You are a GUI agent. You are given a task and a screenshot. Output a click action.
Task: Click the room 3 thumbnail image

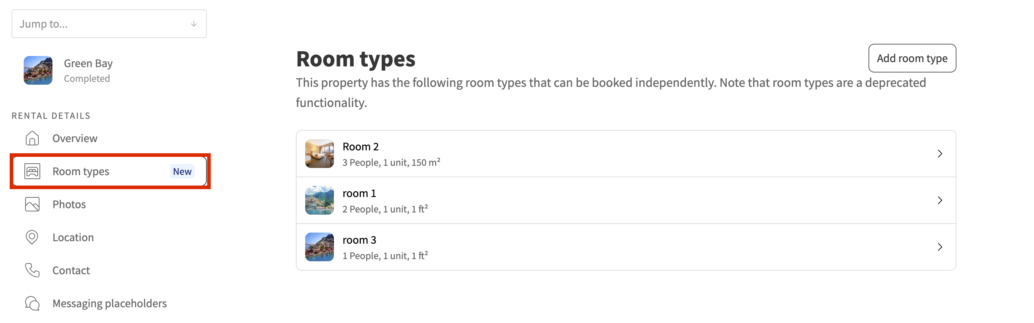coord(320,247)
